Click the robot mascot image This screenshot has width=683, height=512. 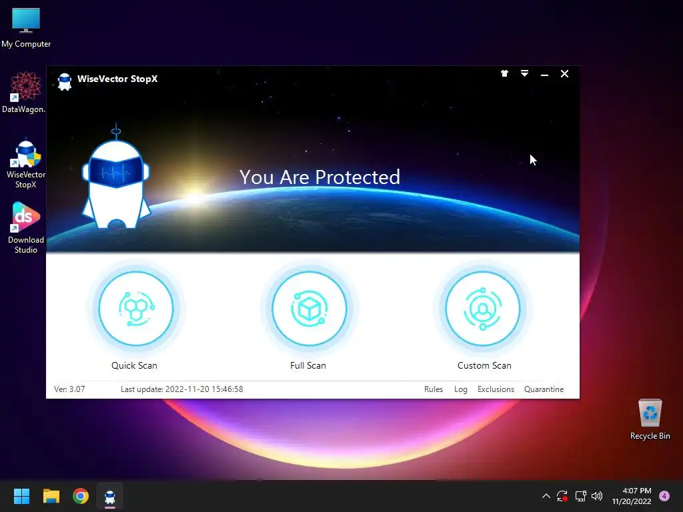(116, 176)
